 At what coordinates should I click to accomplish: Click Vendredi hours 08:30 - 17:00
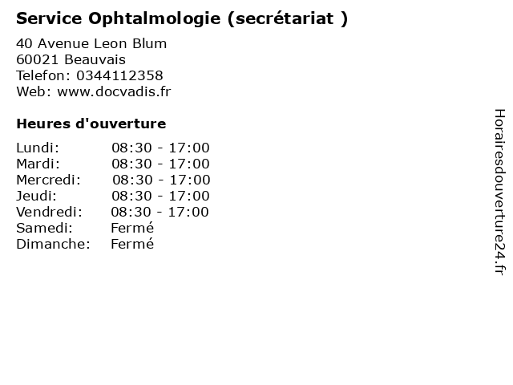click(160, 212)
